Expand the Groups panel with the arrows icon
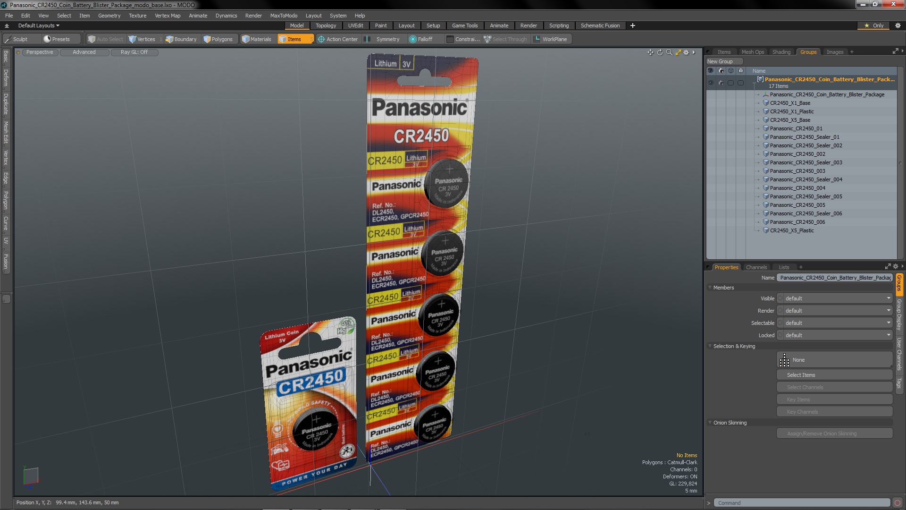 (895, 51)
